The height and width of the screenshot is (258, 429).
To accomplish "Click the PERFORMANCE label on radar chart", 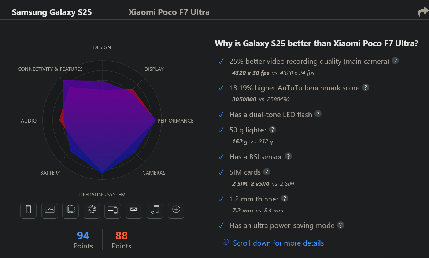I will tap(175, 121).
